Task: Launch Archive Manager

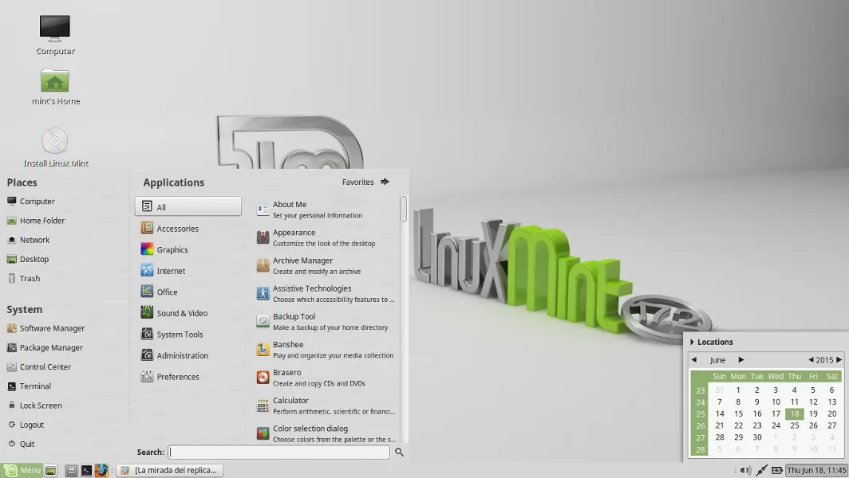Action: [x=326, y=265]
